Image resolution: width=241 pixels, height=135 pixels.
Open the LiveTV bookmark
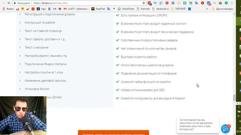click(x=76, y=9)
